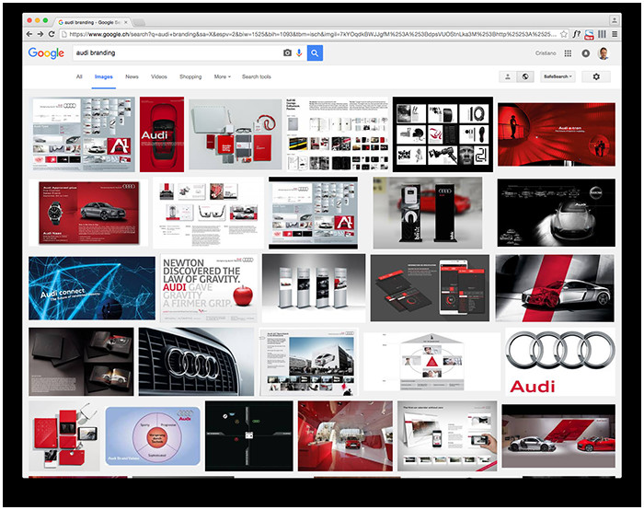Screen dimensions: 644x510
Task: Open the red boxes and glasses mockup
Action: pos(64,436)
